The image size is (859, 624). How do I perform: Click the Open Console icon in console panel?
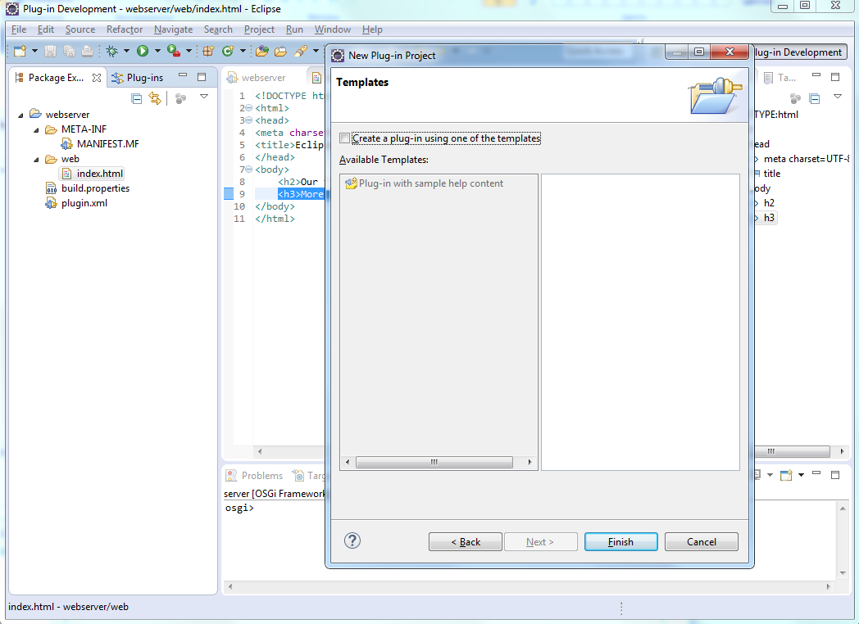786,475
